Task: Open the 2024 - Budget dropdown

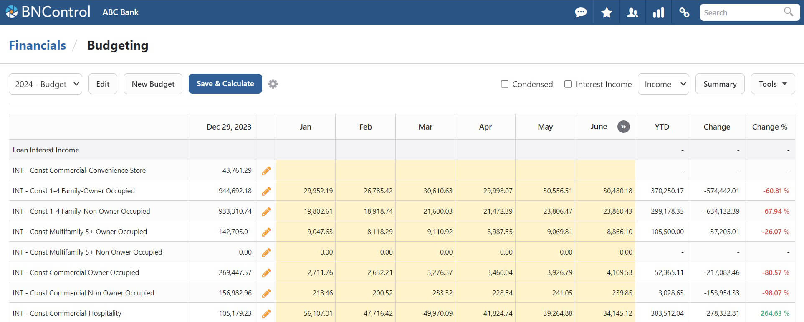Action: pos(46,84)
